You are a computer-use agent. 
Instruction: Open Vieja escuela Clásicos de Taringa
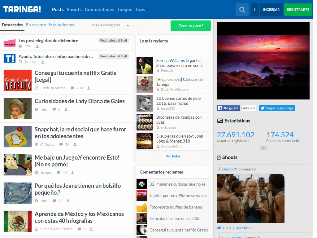180,82
